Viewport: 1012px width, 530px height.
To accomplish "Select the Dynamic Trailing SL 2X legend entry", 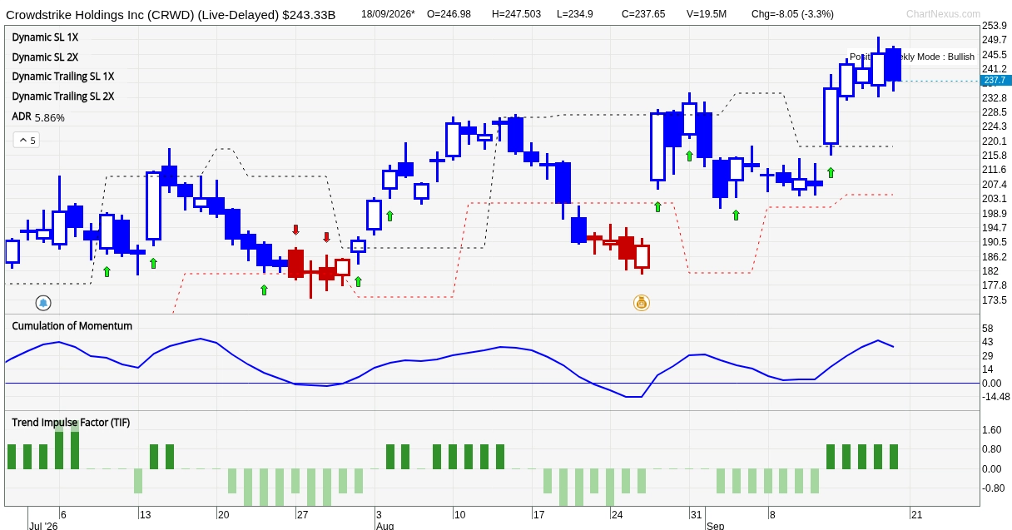I will coord(63,97).
